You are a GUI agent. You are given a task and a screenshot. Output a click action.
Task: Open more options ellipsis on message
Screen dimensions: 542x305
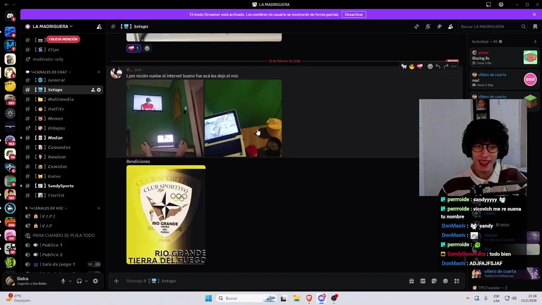pos(454,66)
